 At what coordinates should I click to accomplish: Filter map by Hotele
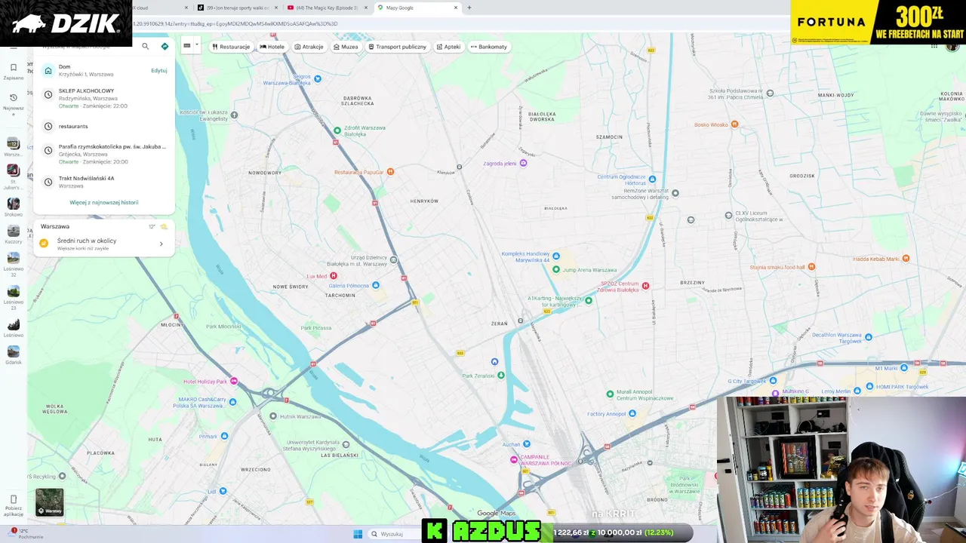pos(272,47)
